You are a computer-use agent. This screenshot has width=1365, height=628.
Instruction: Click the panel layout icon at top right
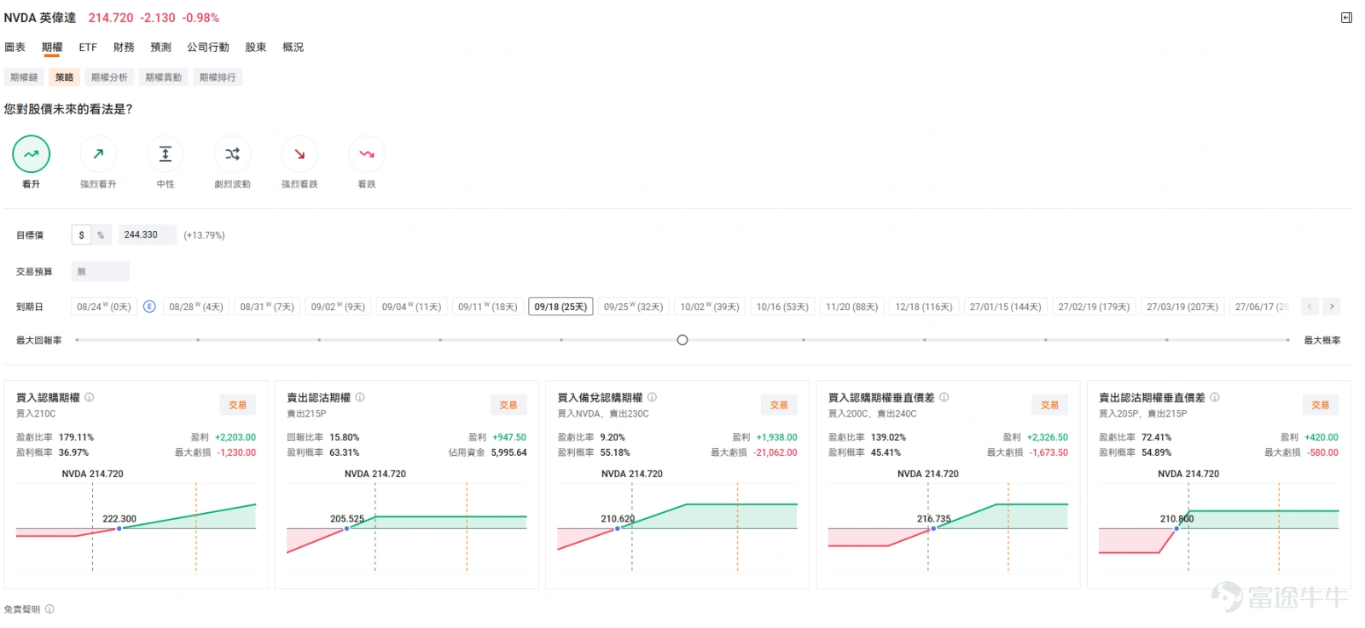(1346, 17)
